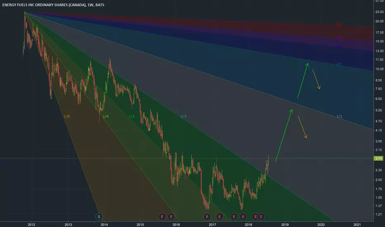Click the 2017 label on the time axis
The image size is (385, 227).
click(212, 225)
